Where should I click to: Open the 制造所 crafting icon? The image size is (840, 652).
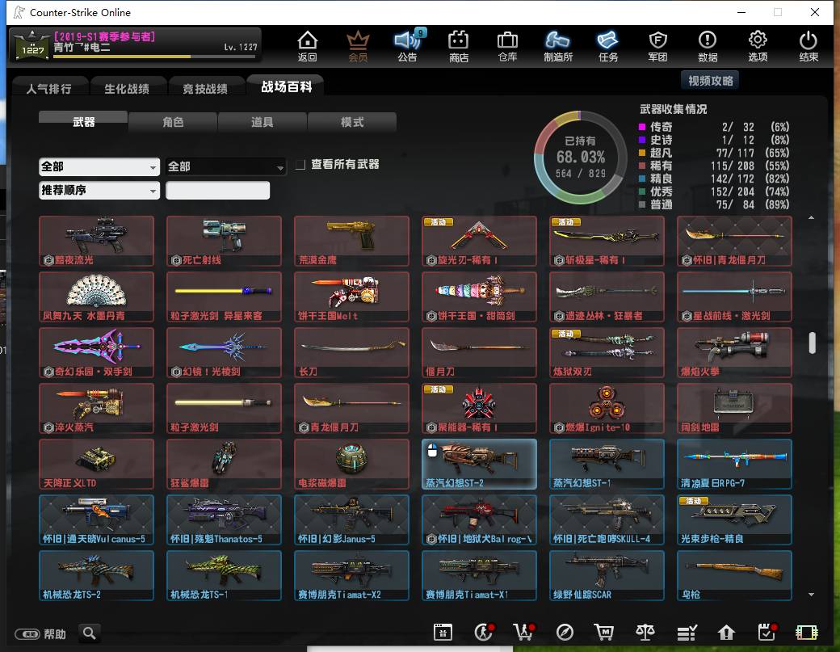click(x=557, y=46)
